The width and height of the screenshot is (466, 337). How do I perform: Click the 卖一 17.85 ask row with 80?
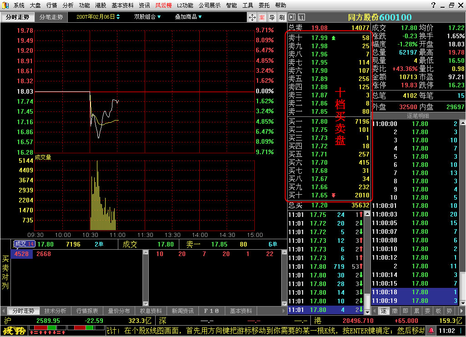coord(329,111)
